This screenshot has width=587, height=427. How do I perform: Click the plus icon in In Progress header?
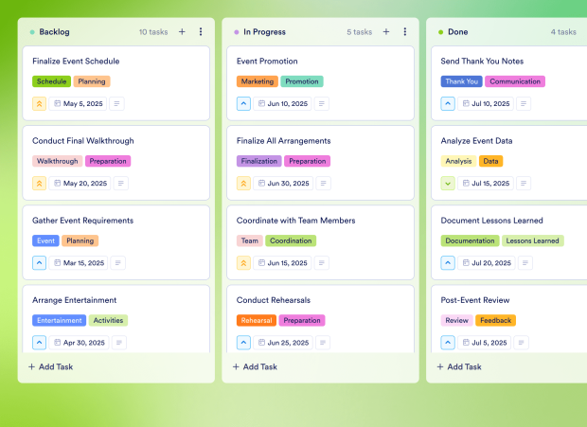click(x=386, y=31)
